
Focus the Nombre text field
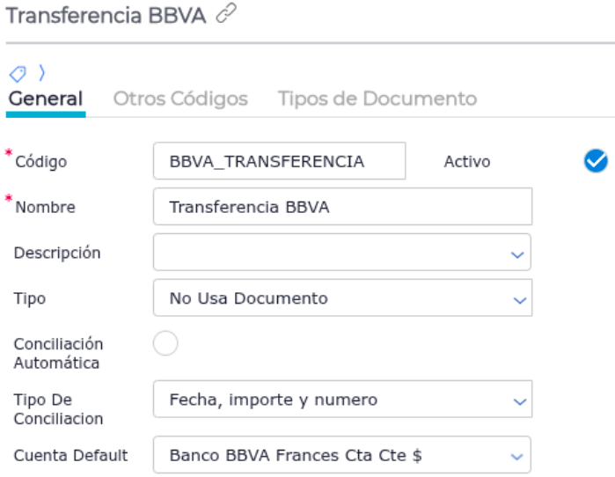click(x=341, y=207)
